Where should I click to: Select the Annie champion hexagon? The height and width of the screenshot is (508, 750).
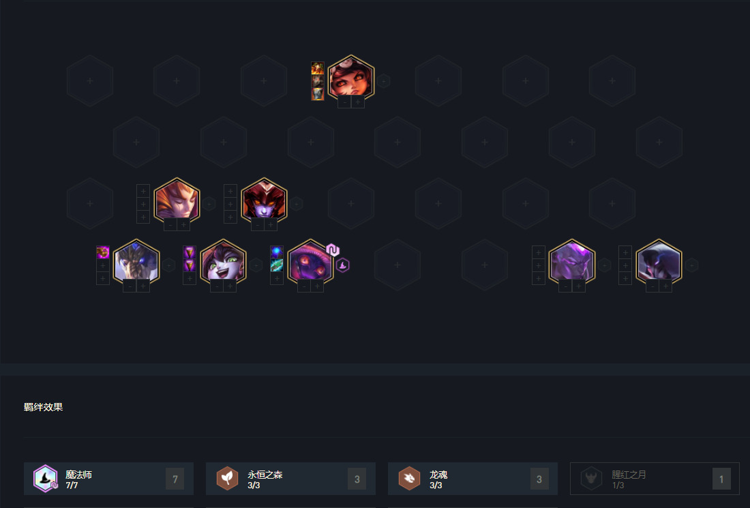[x=351, y=78]
